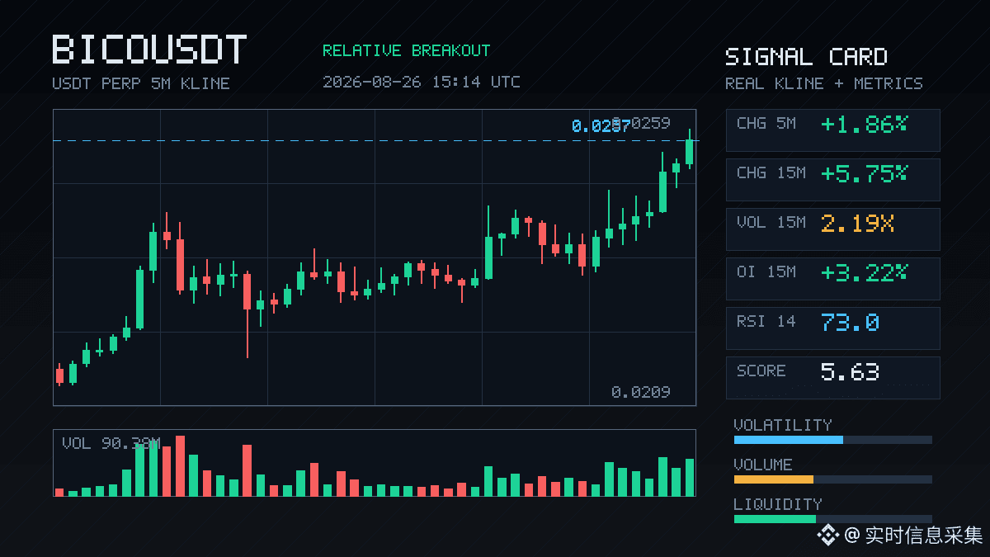The width and height of the screenshot is (990, 557).
Task: Click the dashed current-price line
Action: coord(375,141)
